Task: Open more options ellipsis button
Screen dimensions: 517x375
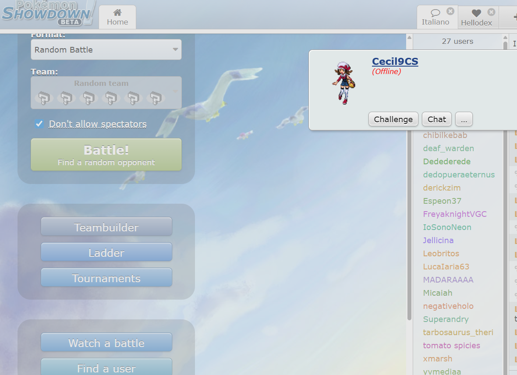Action: click(x=464, y=119)
